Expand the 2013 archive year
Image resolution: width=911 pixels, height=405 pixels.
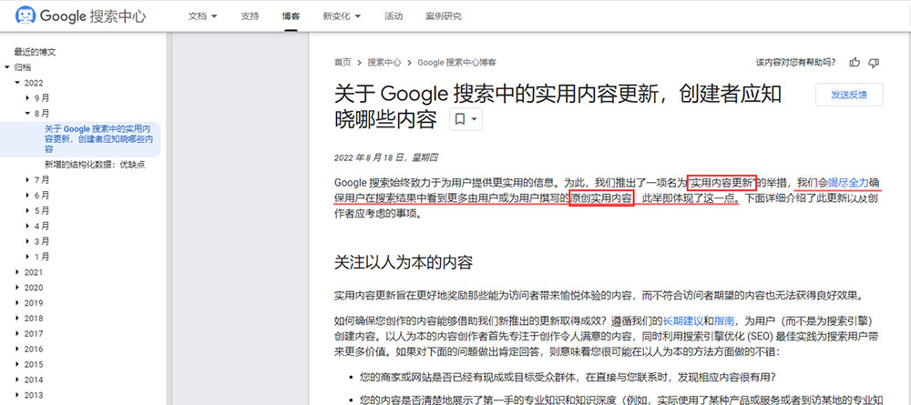click(x=17, y=395)
